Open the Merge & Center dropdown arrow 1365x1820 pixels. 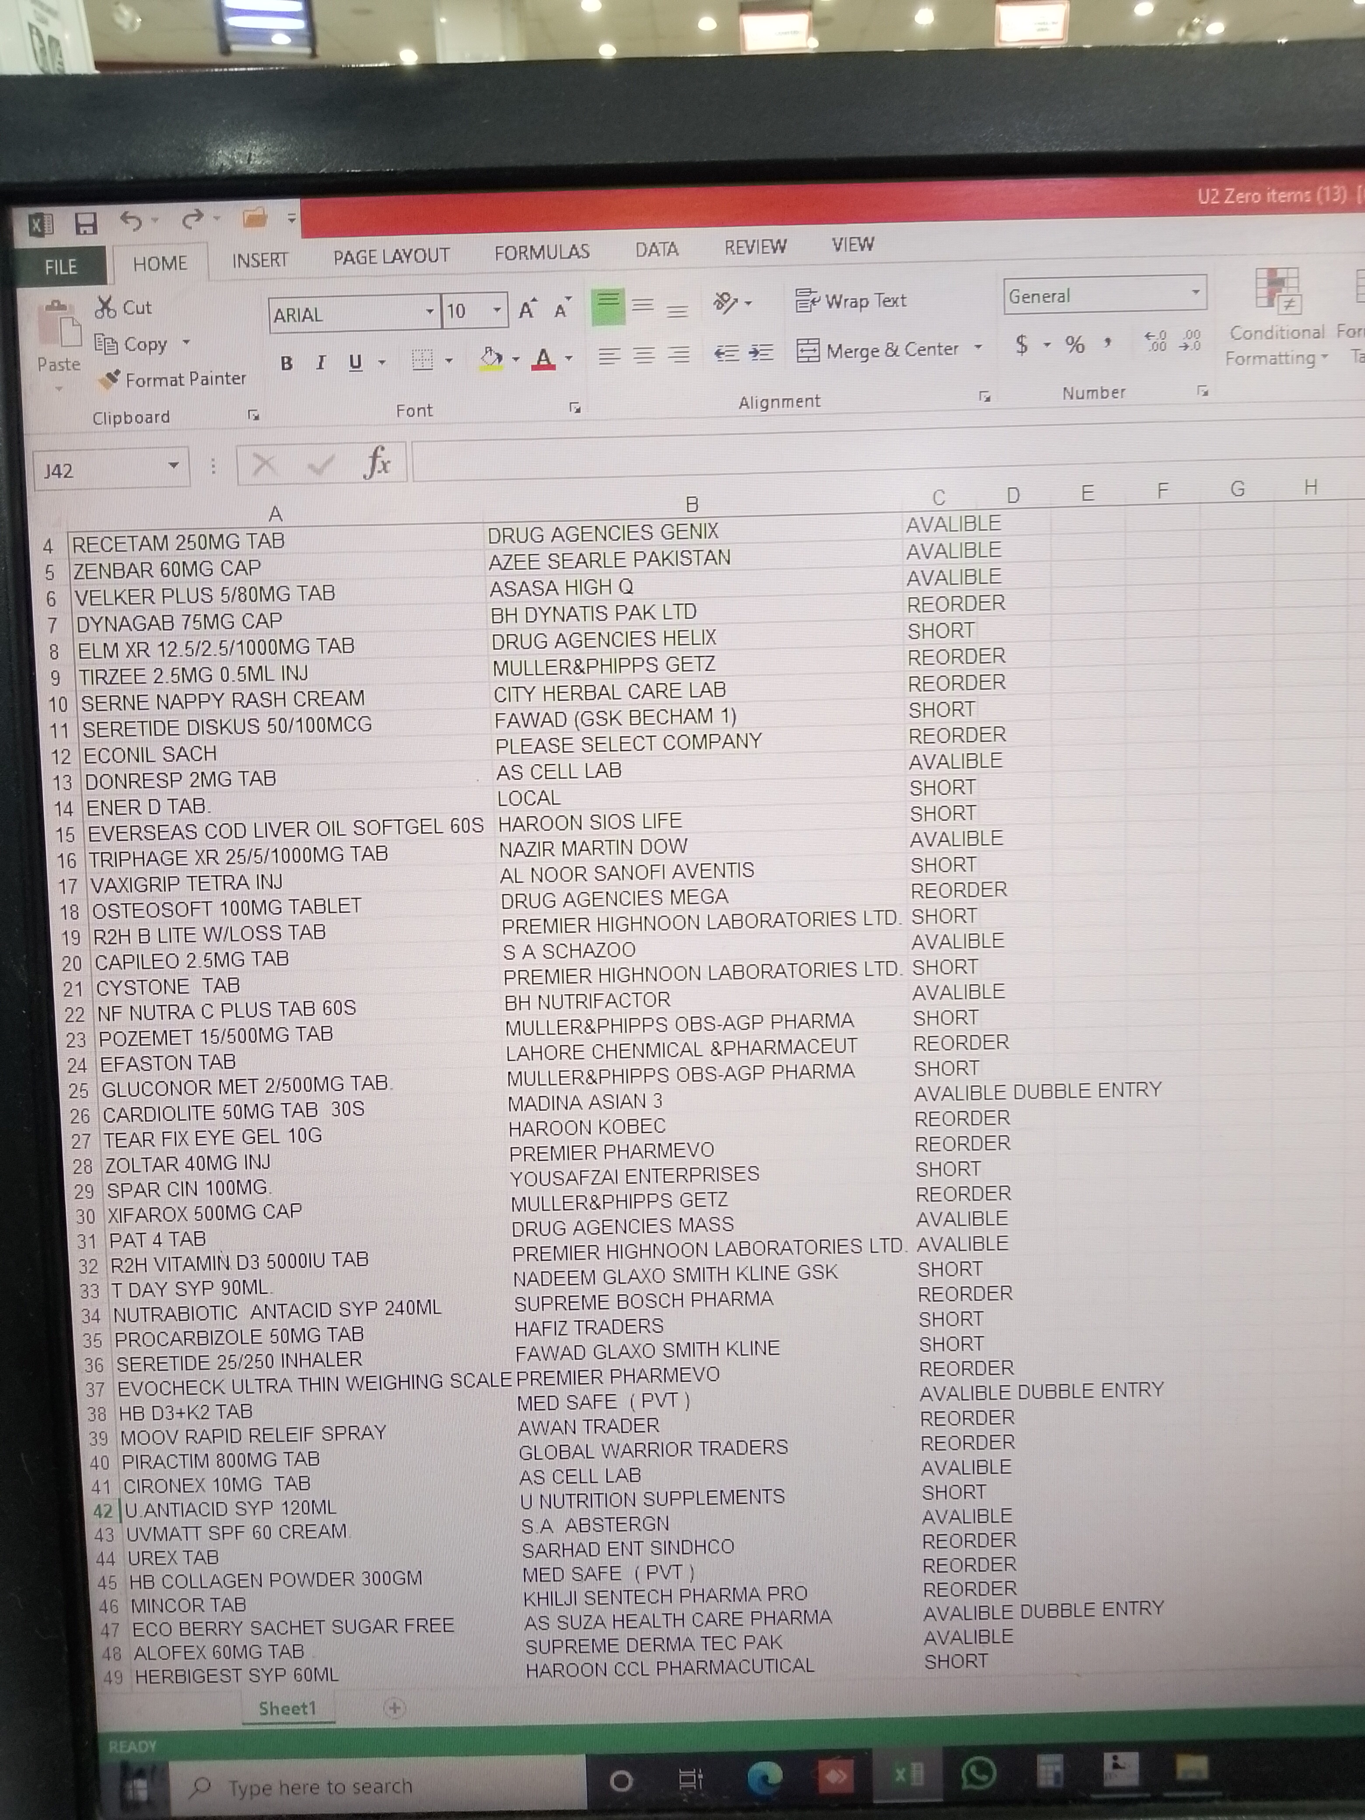coord(978,347)
